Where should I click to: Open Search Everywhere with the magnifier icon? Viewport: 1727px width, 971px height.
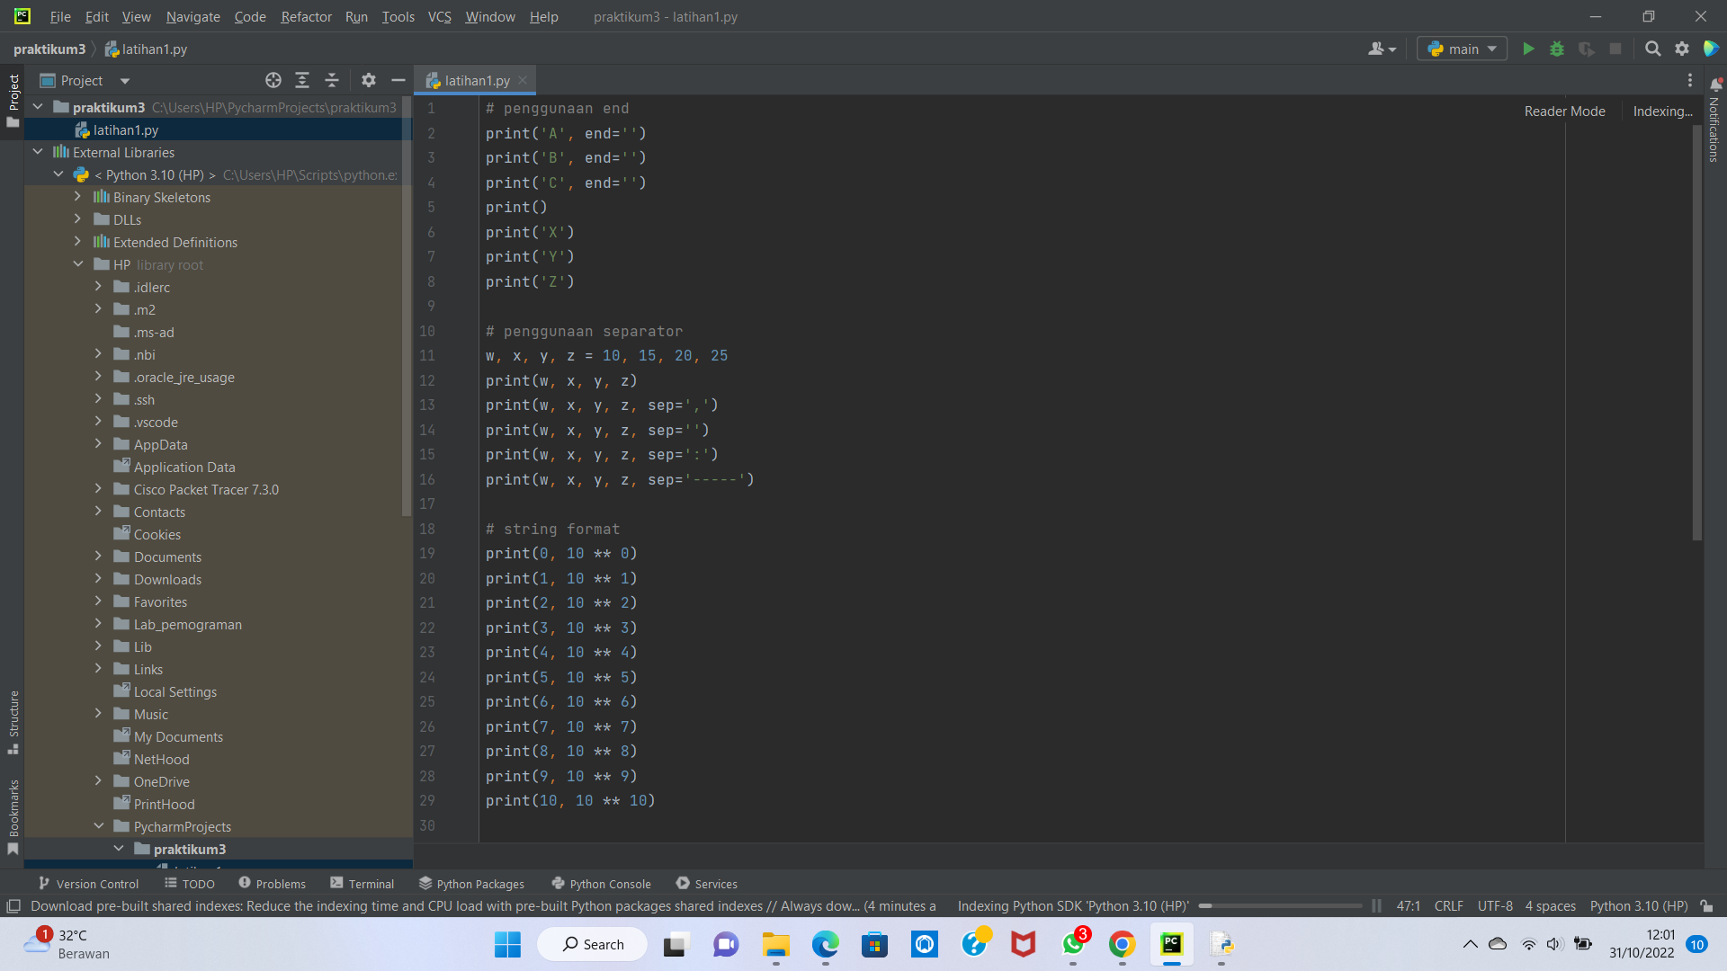click(1653, 49)
